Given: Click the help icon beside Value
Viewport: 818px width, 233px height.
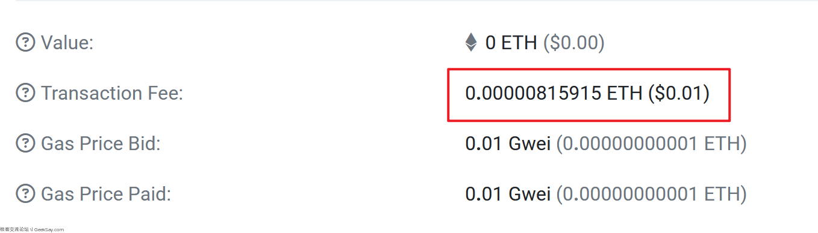Looking at the screenshot, I should coord(25,43).
